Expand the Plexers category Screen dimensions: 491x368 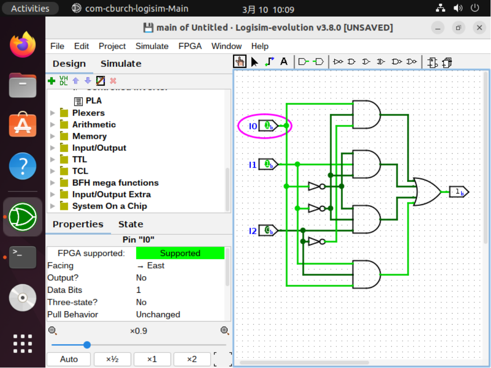pos(53,113)
